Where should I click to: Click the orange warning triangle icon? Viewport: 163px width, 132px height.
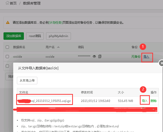(x=8, y=22)
